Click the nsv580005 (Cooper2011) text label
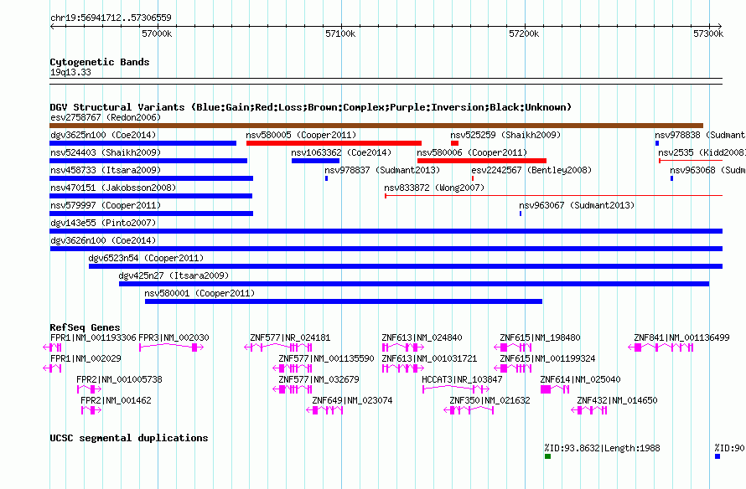 coord(301,135)
